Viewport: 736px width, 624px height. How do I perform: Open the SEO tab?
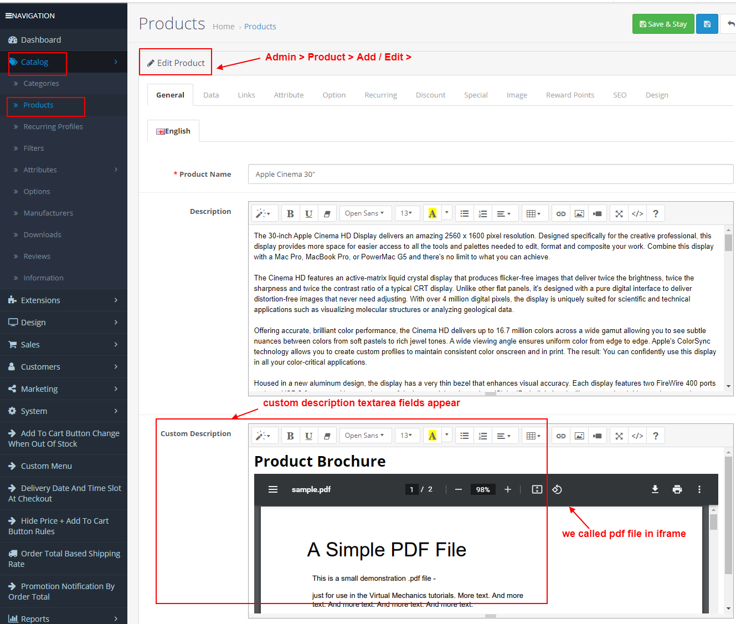[620, 95]
